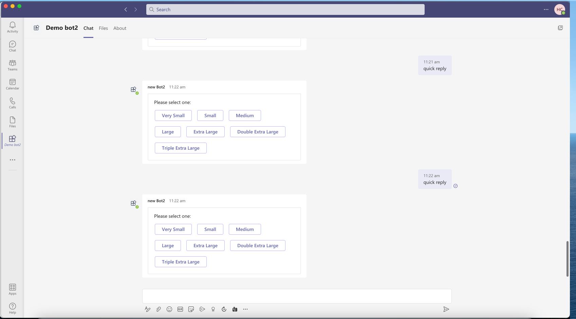This screenshot has height=319, width=576.
Task: Send a Praise badge
Action: (213, 309)
